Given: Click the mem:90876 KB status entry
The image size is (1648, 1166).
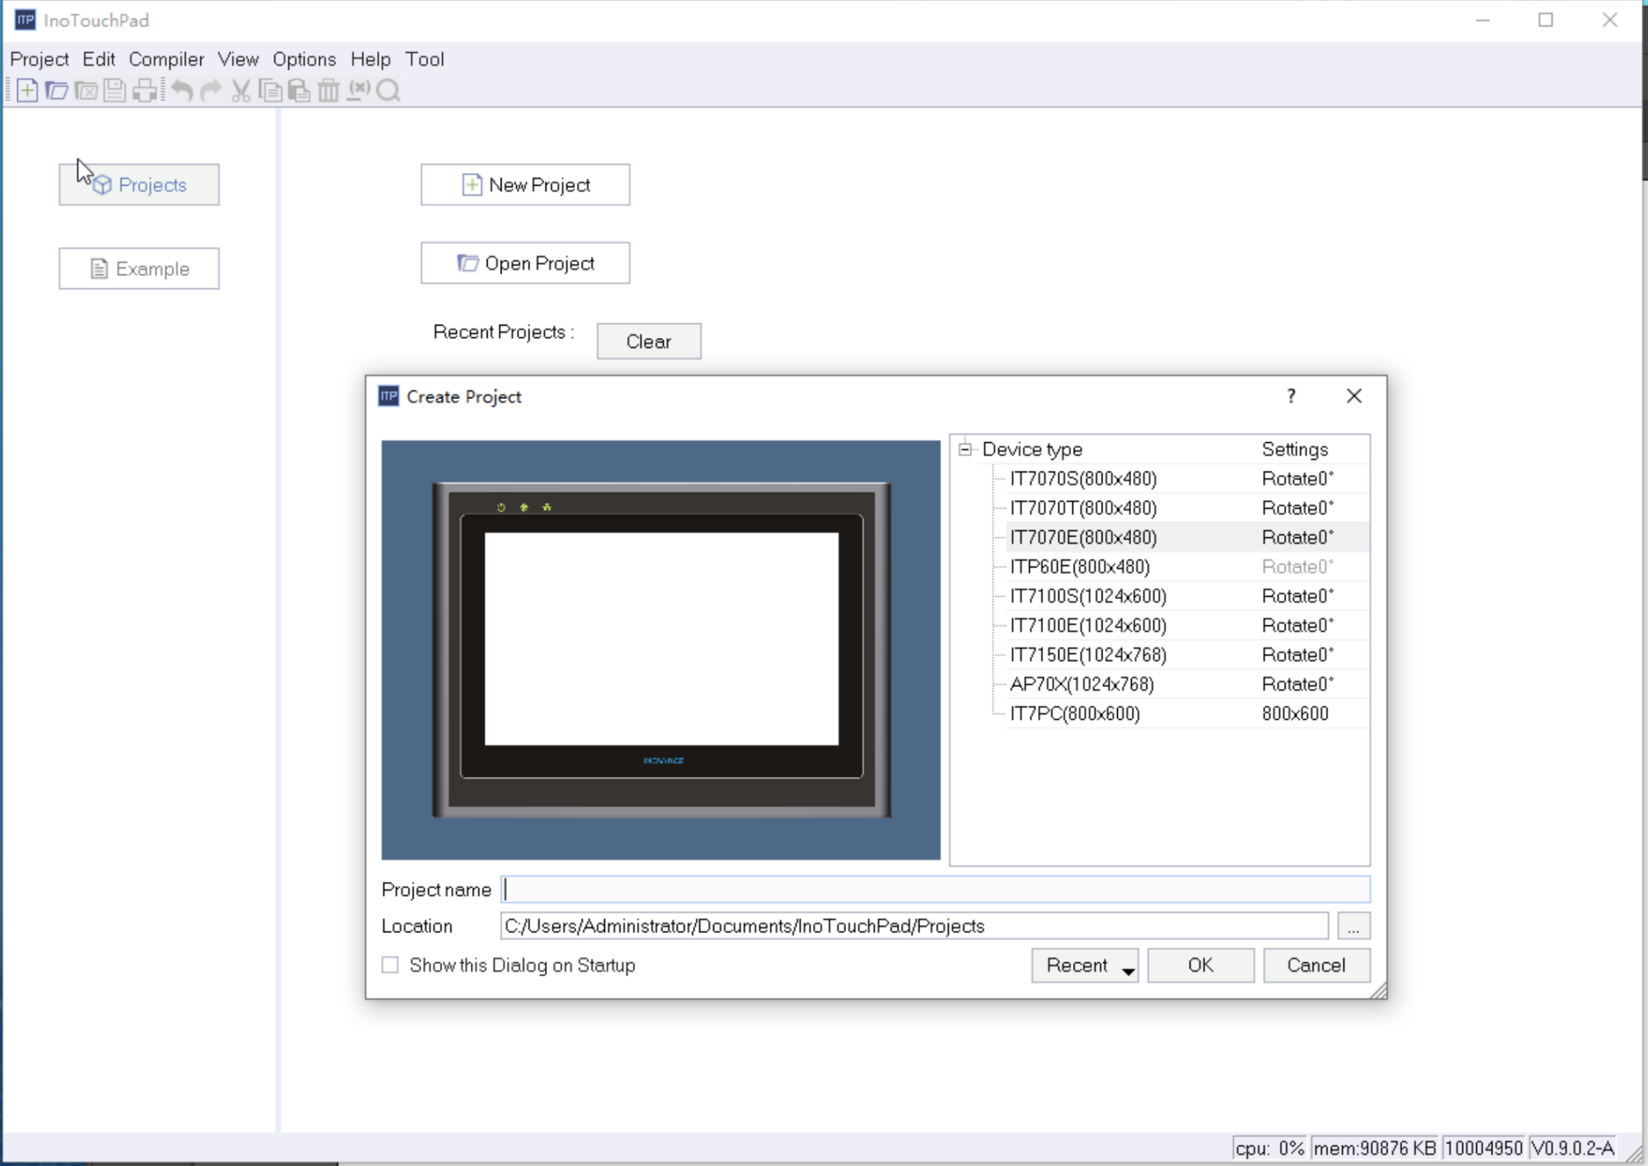Looking at the screenshot, I should [1375, 1148].
